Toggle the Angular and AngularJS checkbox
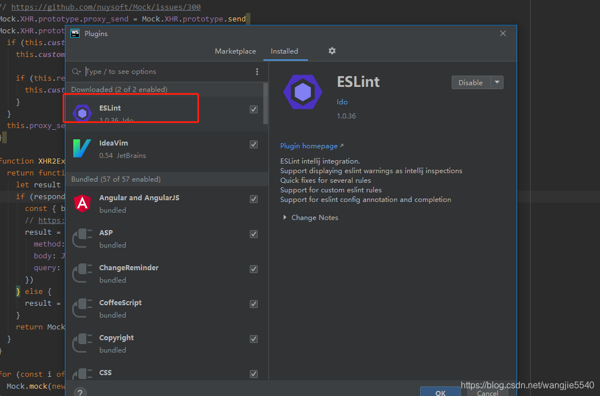The image size is (600, 396). point(254,199)
